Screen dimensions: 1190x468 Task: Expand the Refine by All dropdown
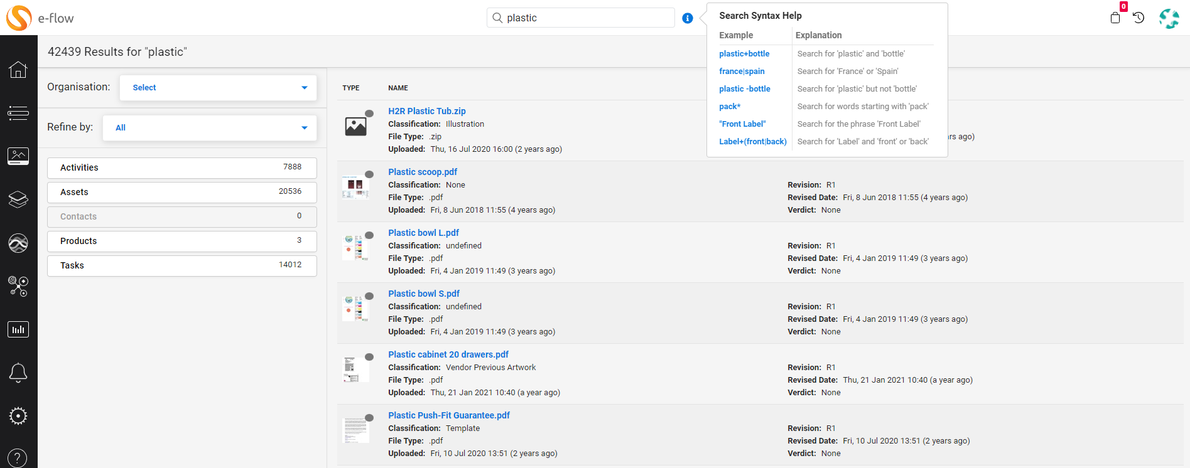click(209, 128)
